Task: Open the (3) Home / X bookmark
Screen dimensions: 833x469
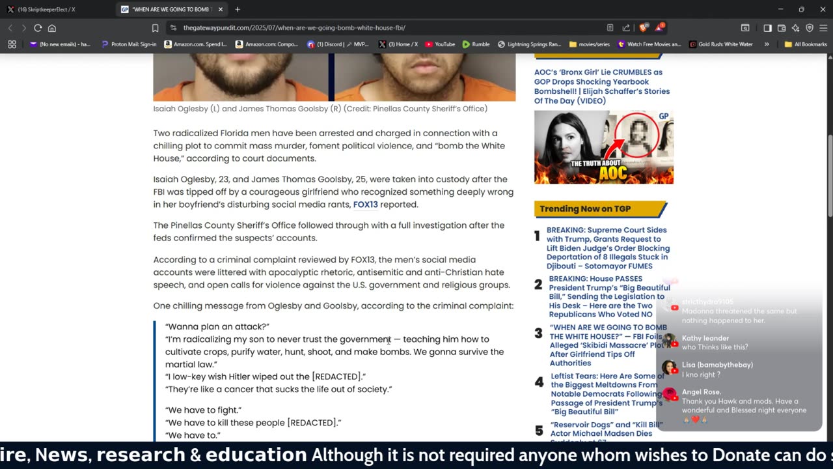Action: (x=398, y=44)
